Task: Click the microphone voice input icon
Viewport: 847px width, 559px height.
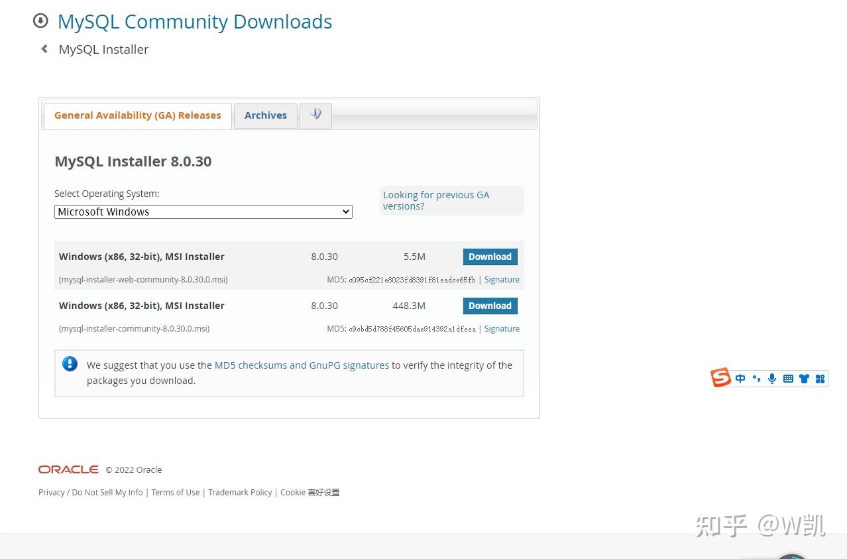Action: (x=772, y=379)
